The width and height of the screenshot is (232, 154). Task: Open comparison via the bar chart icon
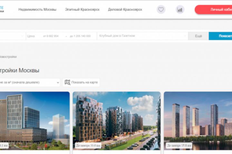click(180, 10)
